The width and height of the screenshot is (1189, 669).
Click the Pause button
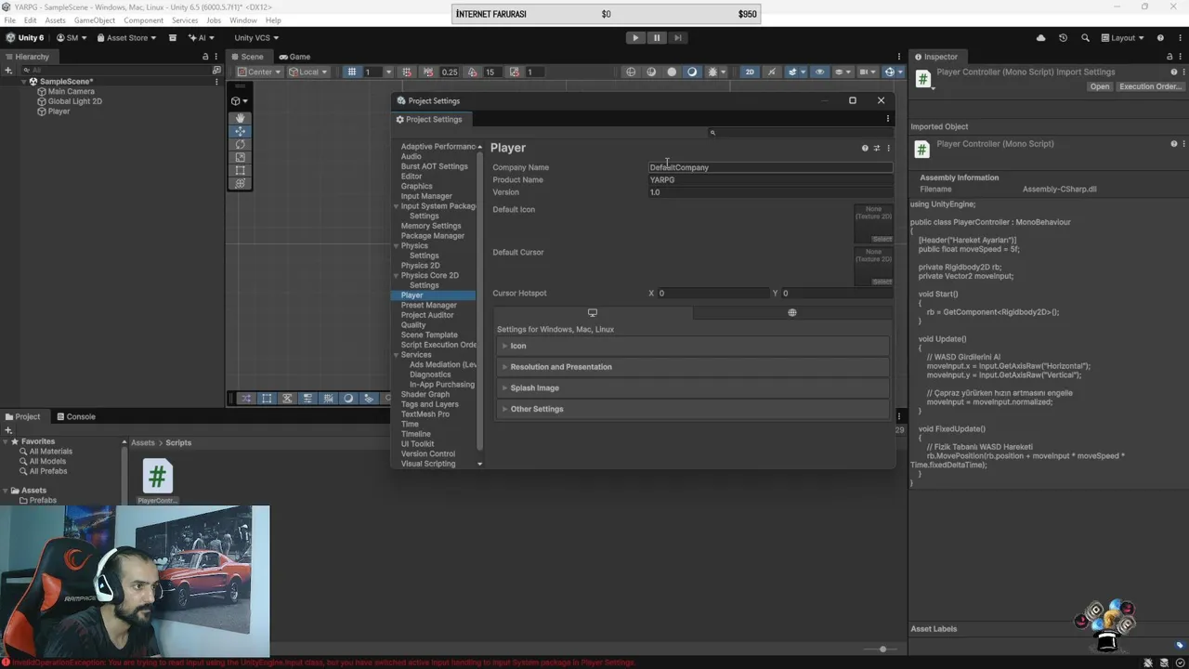pyautogui.click(x=657, y=38)
